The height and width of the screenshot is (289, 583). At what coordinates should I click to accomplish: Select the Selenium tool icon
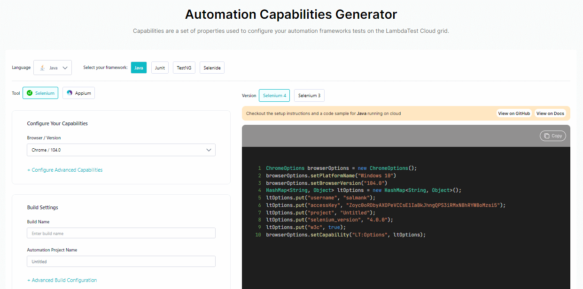(29, 93)
